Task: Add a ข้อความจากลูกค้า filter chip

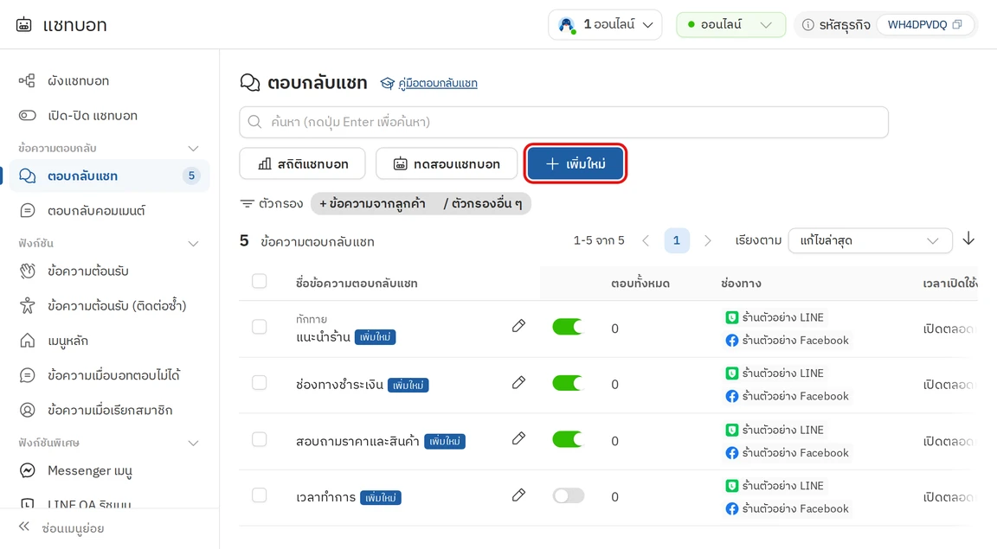Action: tap(373, 203)
